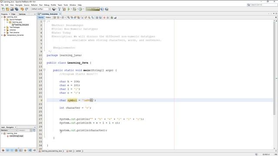Click the Shift Line Left editor icon
The height and width of the screenshot is (156, 278).
point(97,17)
